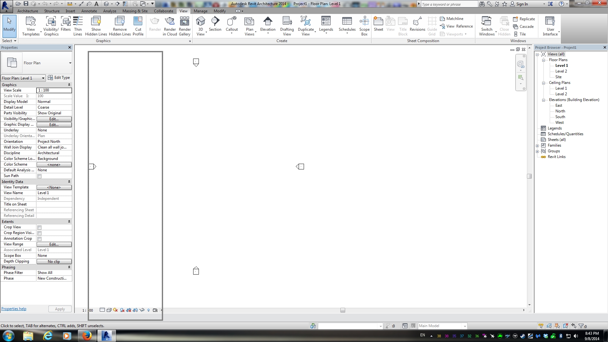
Task: Open the Manage ribbon tab
Action: [200, 11]
